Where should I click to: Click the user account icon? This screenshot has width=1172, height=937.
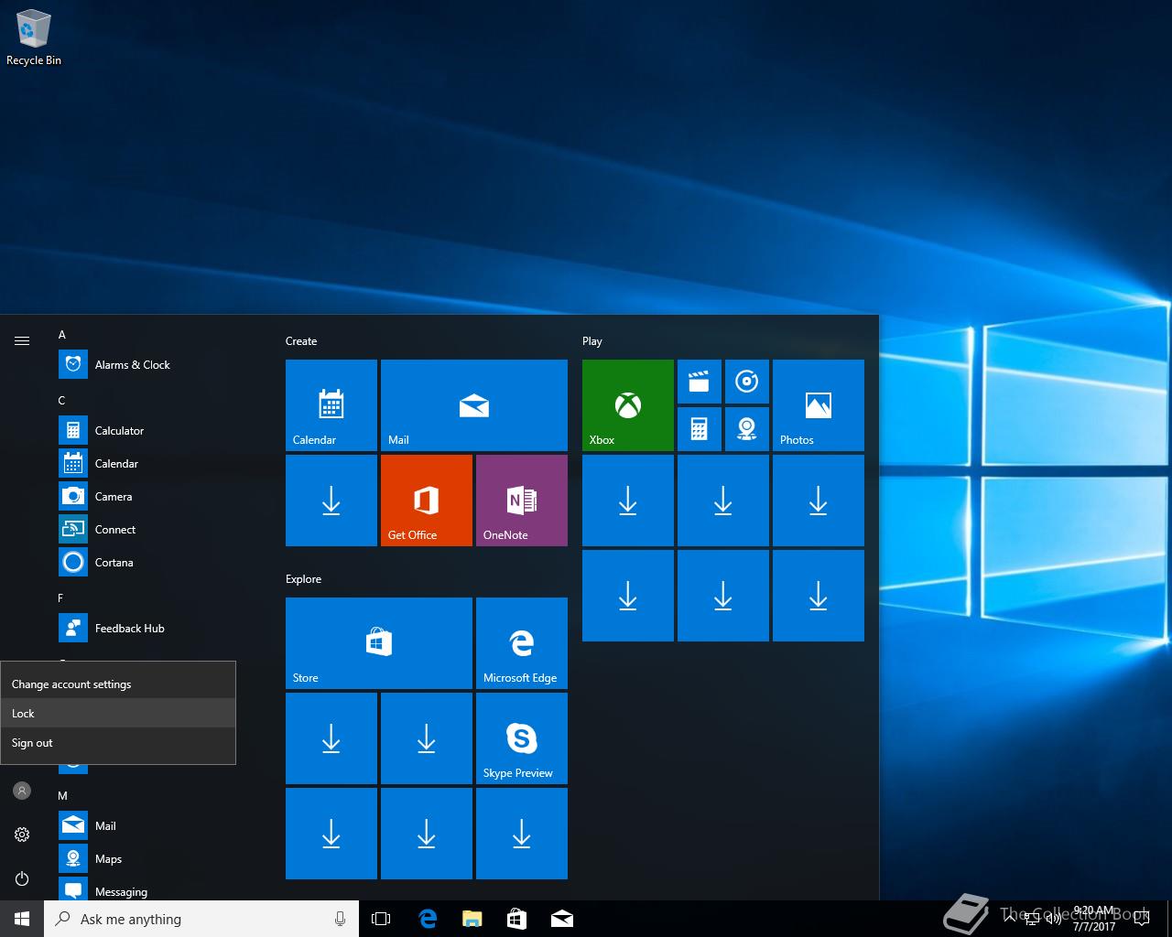tap(22, 791)
